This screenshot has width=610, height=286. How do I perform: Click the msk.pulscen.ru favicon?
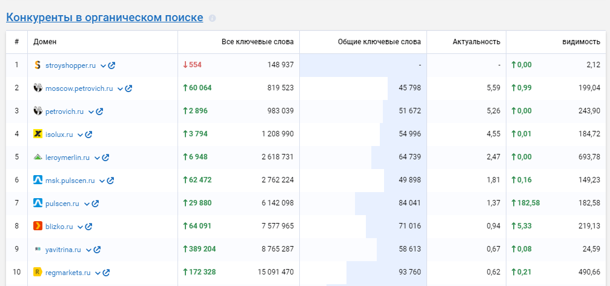tap(38, 180)
